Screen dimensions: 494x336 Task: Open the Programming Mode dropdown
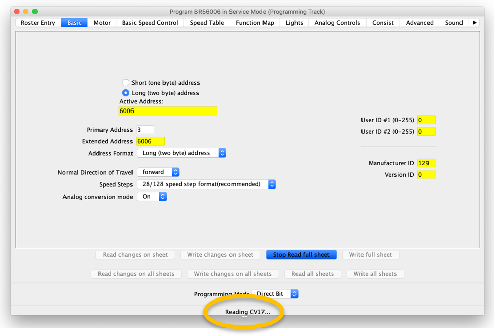(275, 294)
